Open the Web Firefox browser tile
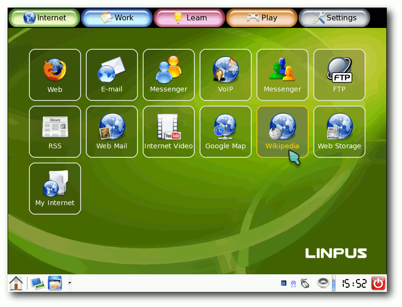Screen dimensions: 402x307 point(55,75)
